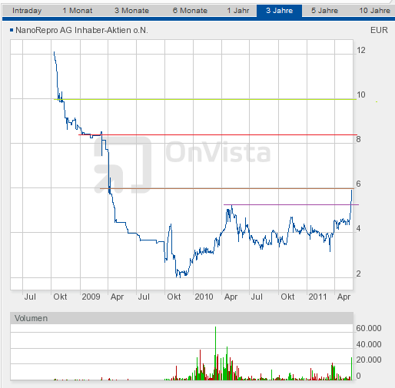Screen dimensions: 395x388
Task: Click the 20.000 volume axis label
Action: click(x=369, y=360)
